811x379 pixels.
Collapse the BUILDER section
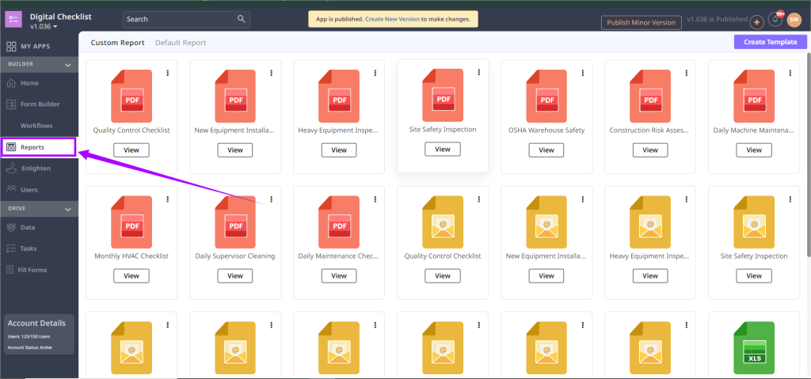click(x=68, y=64)
